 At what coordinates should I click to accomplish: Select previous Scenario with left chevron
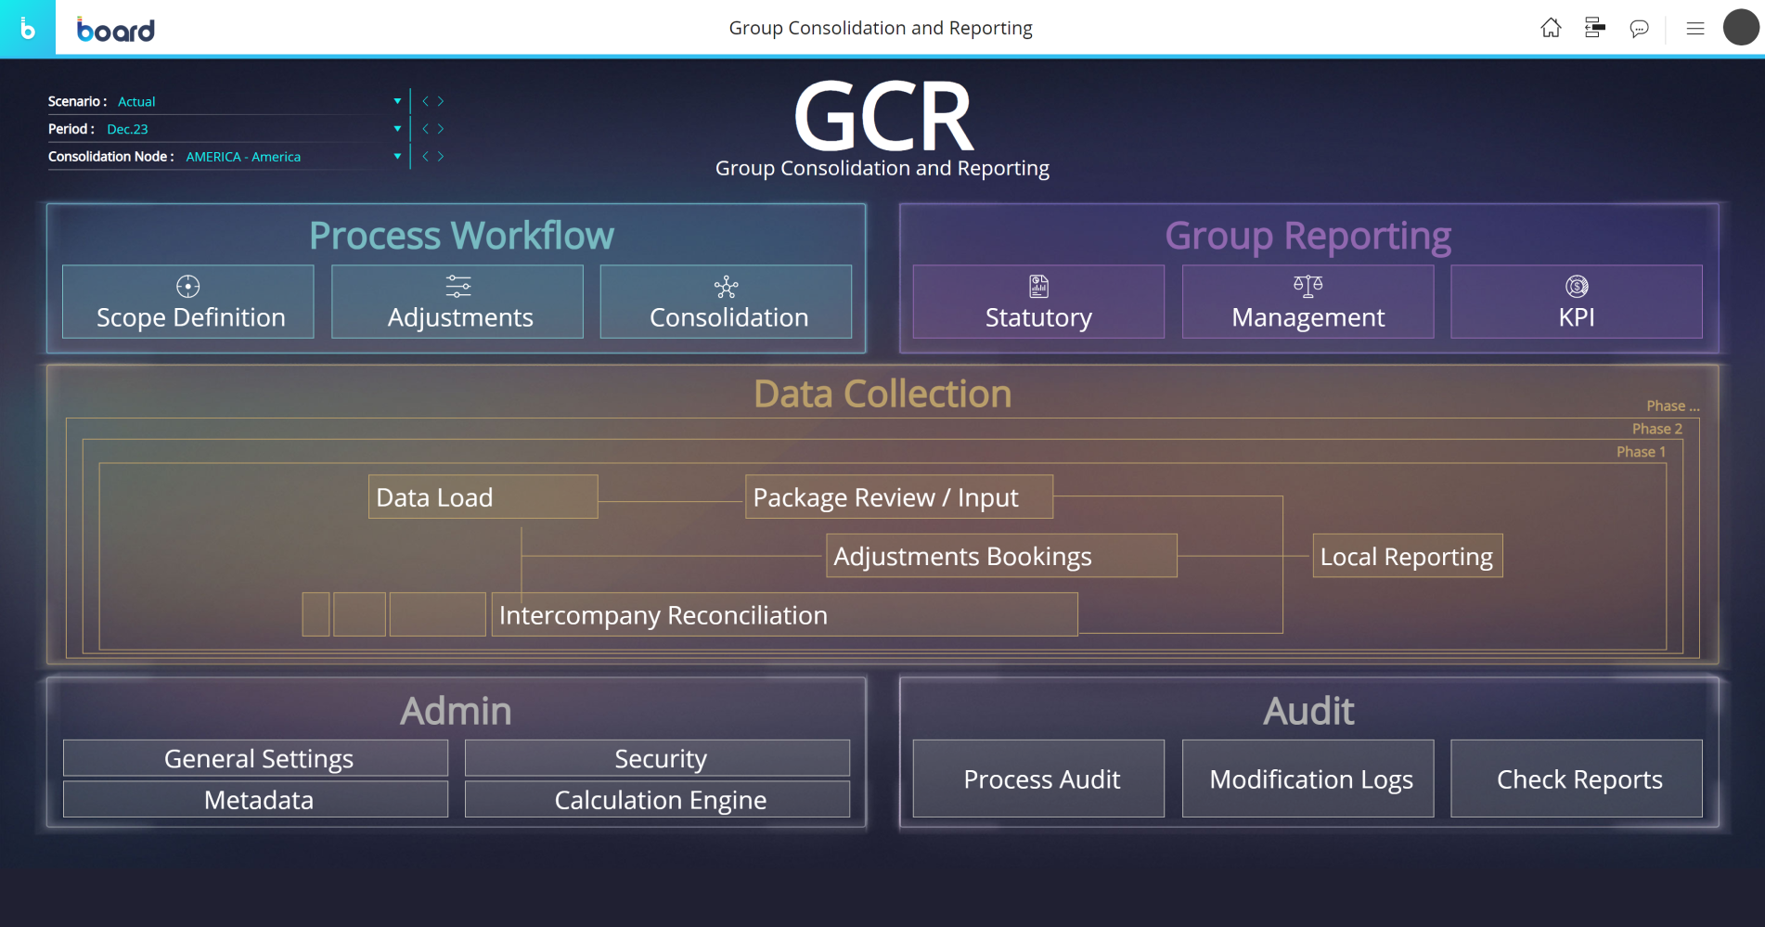(426, 101)
